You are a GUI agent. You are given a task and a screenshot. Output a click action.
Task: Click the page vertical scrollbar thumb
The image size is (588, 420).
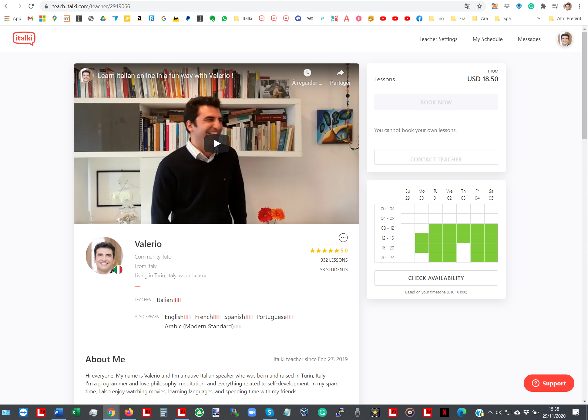(585, 85)
